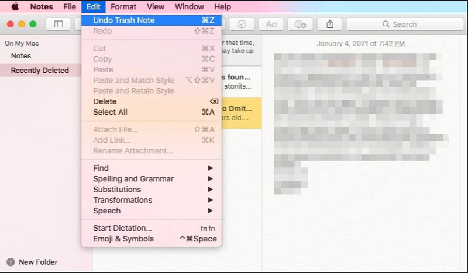The width and height of the screenshot is (468, 273).
Task: Select the highlighted note ending 'Dmit…'
Action: [x=242, y=113]
